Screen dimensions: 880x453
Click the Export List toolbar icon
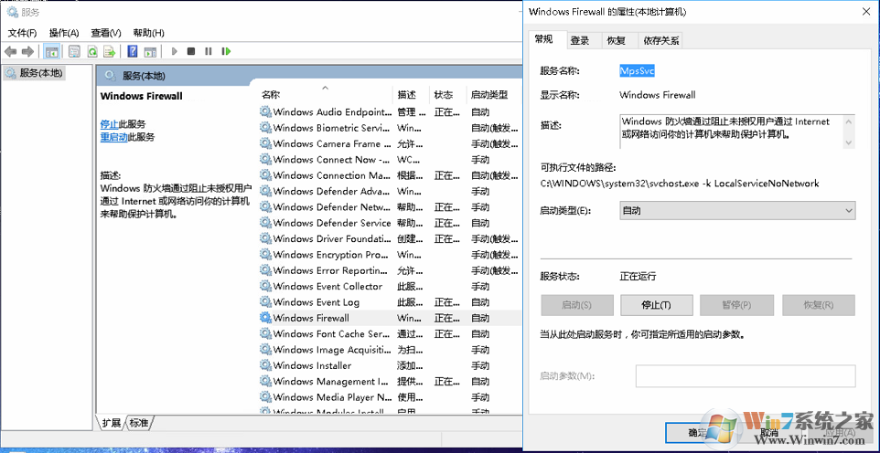[110, 51]
